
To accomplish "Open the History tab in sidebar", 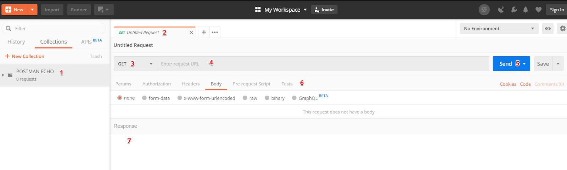I will pos(16,42).
